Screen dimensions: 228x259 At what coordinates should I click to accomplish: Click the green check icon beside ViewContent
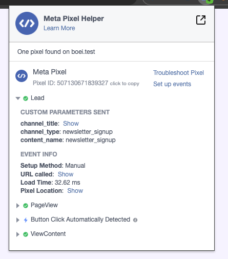coord(26,234)
